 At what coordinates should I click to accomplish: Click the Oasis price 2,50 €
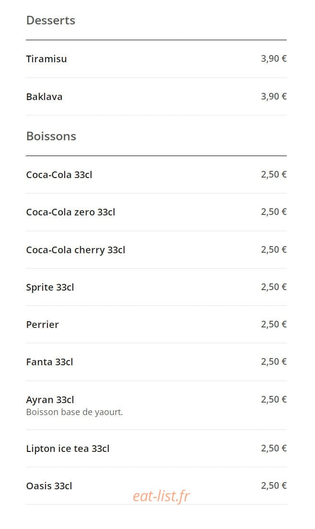tap(273, 485)
